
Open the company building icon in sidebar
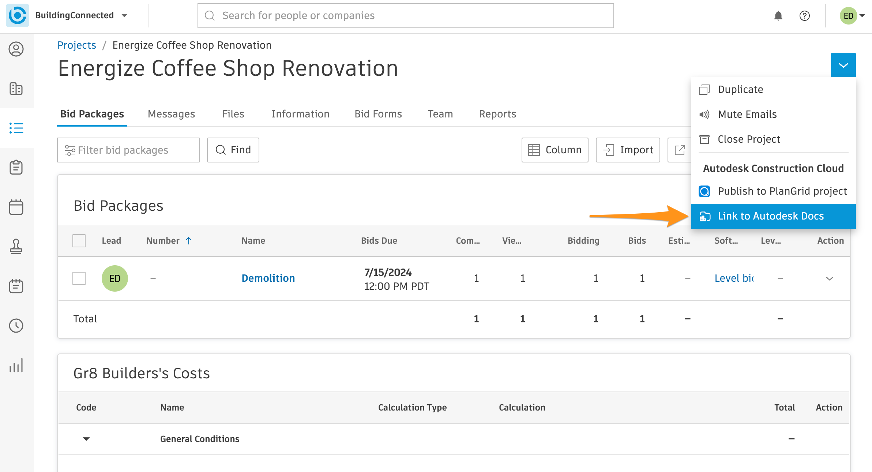pyautogui.click(x=16, y=89)
